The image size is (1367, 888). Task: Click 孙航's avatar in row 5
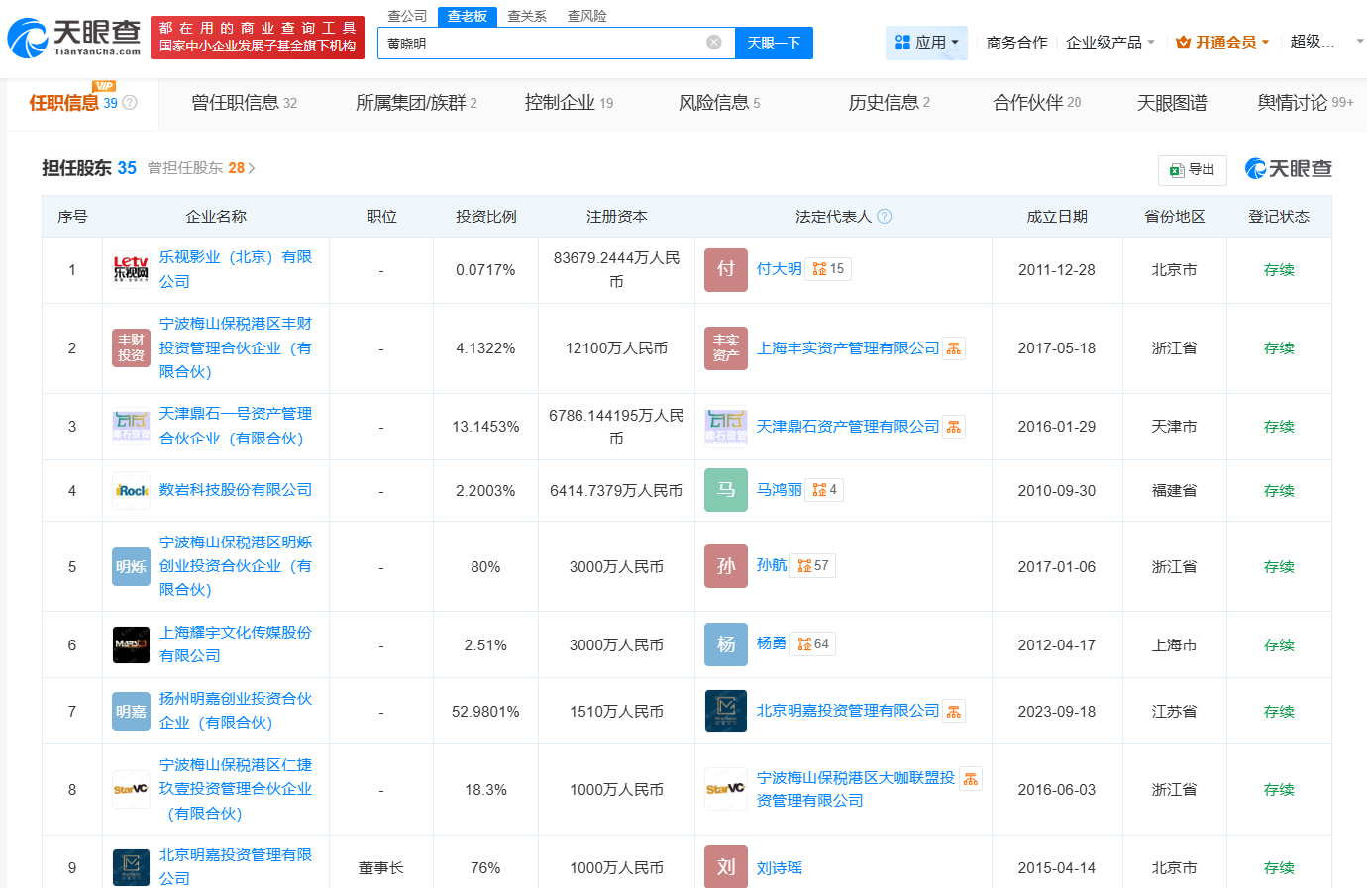(x=725, y=566)
